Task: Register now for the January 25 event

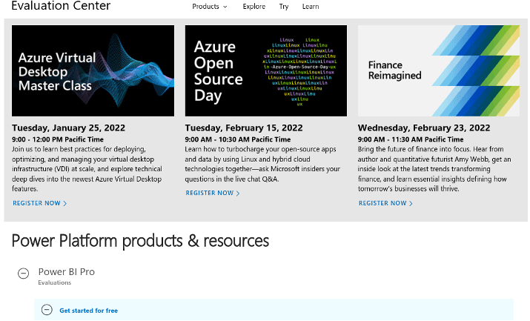Action: pyautogui.click(x=39, y=203)
